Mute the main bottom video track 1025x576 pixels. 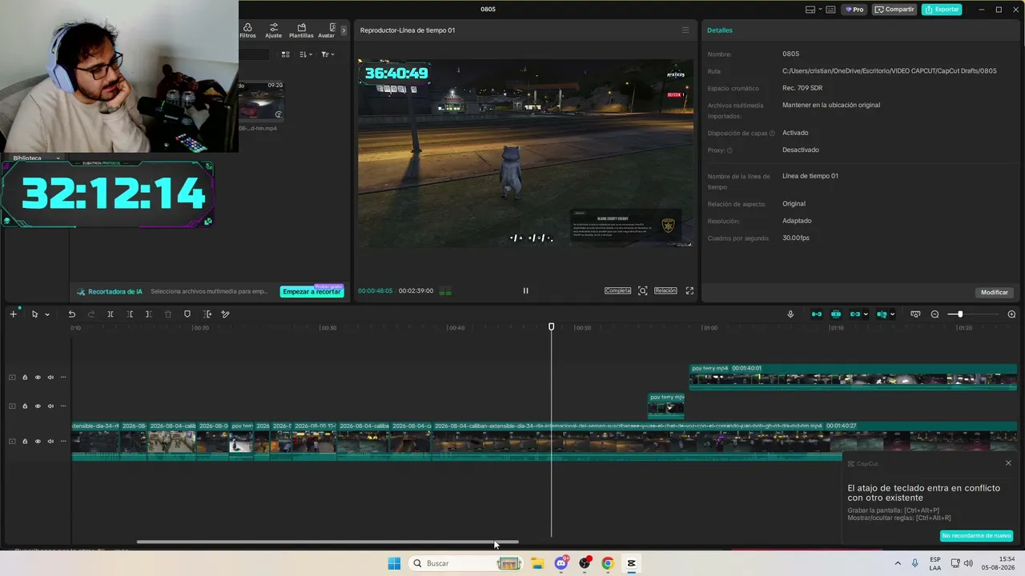coord(50,442)
